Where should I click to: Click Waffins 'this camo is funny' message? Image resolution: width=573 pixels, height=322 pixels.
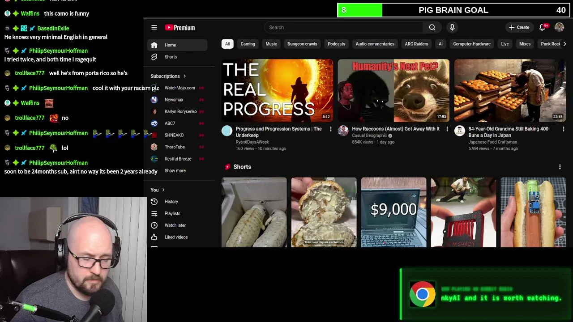coord(67,13)
